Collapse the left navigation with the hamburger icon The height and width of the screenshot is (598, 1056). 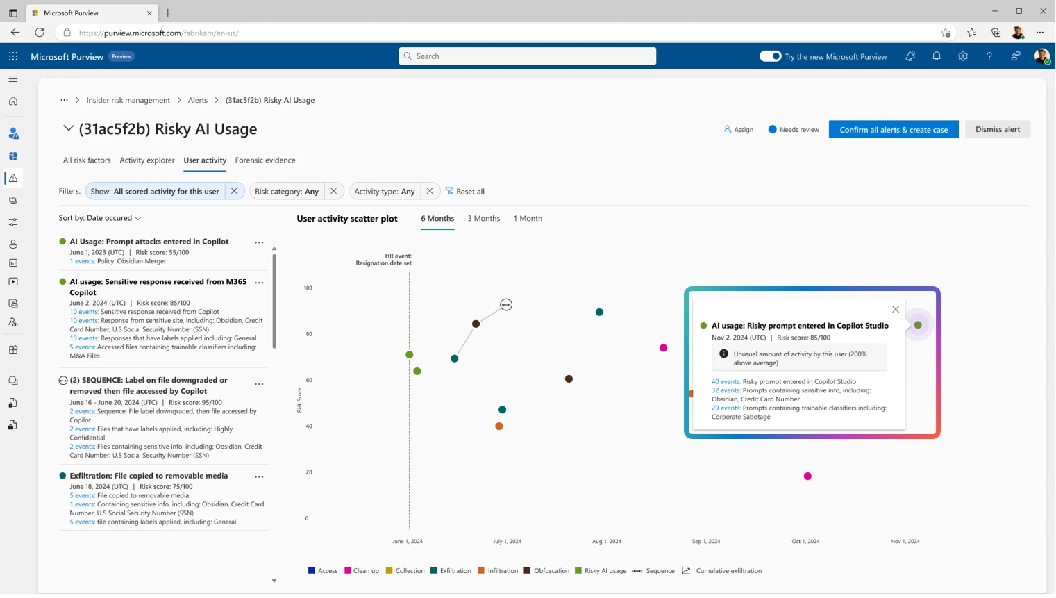point(12,78)
